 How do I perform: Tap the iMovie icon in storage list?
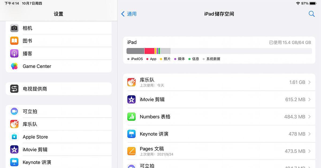[131, 99]
